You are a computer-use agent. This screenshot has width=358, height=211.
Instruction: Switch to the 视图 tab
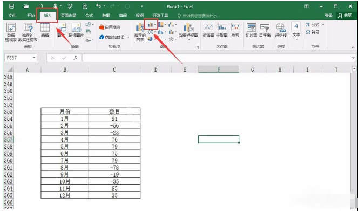tap(139, 16)
